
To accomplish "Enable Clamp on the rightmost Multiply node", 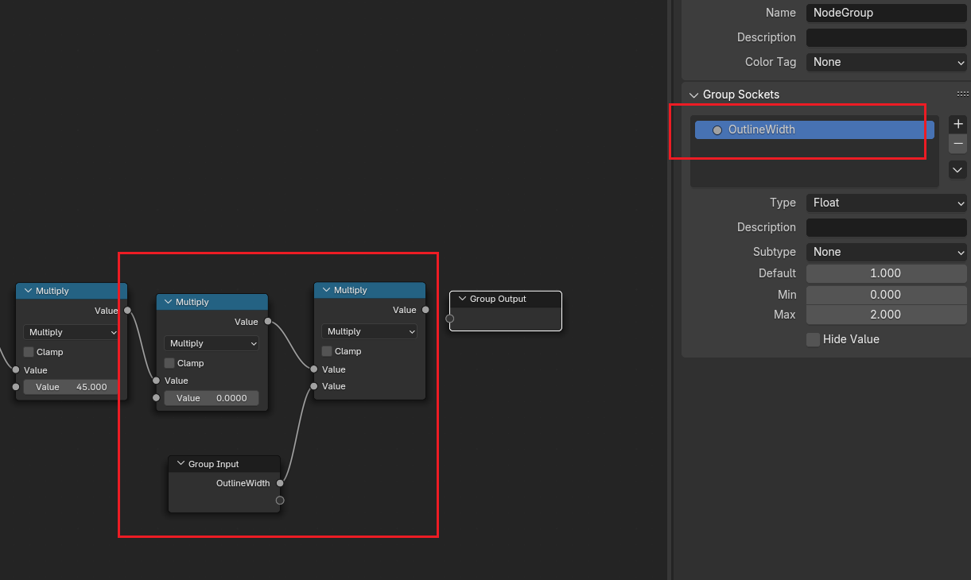I will [x=328, y=351].
